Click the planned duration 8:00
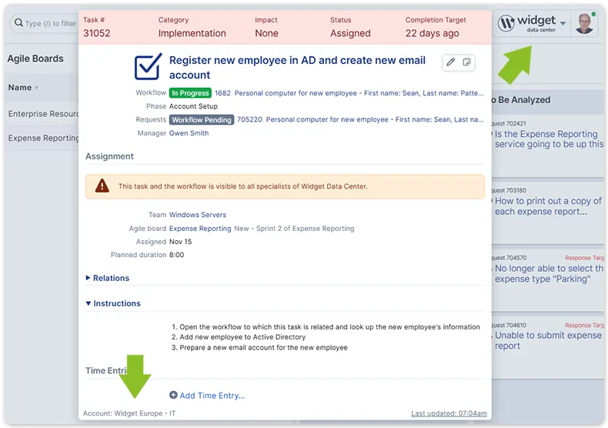 pyautogui.click(x=176, y=255)
